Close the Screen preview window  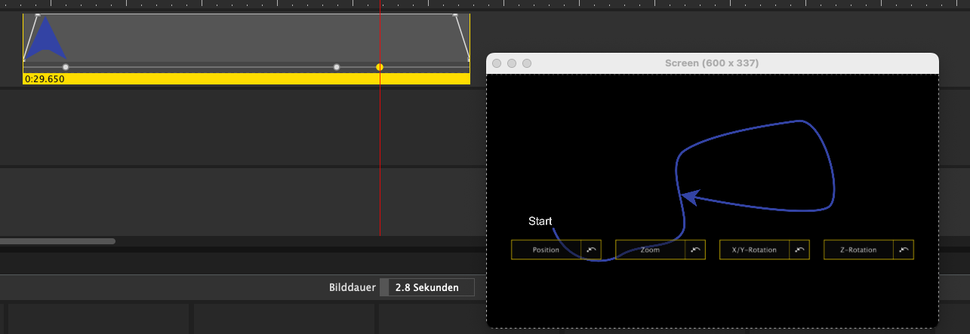tap(497, 63)
